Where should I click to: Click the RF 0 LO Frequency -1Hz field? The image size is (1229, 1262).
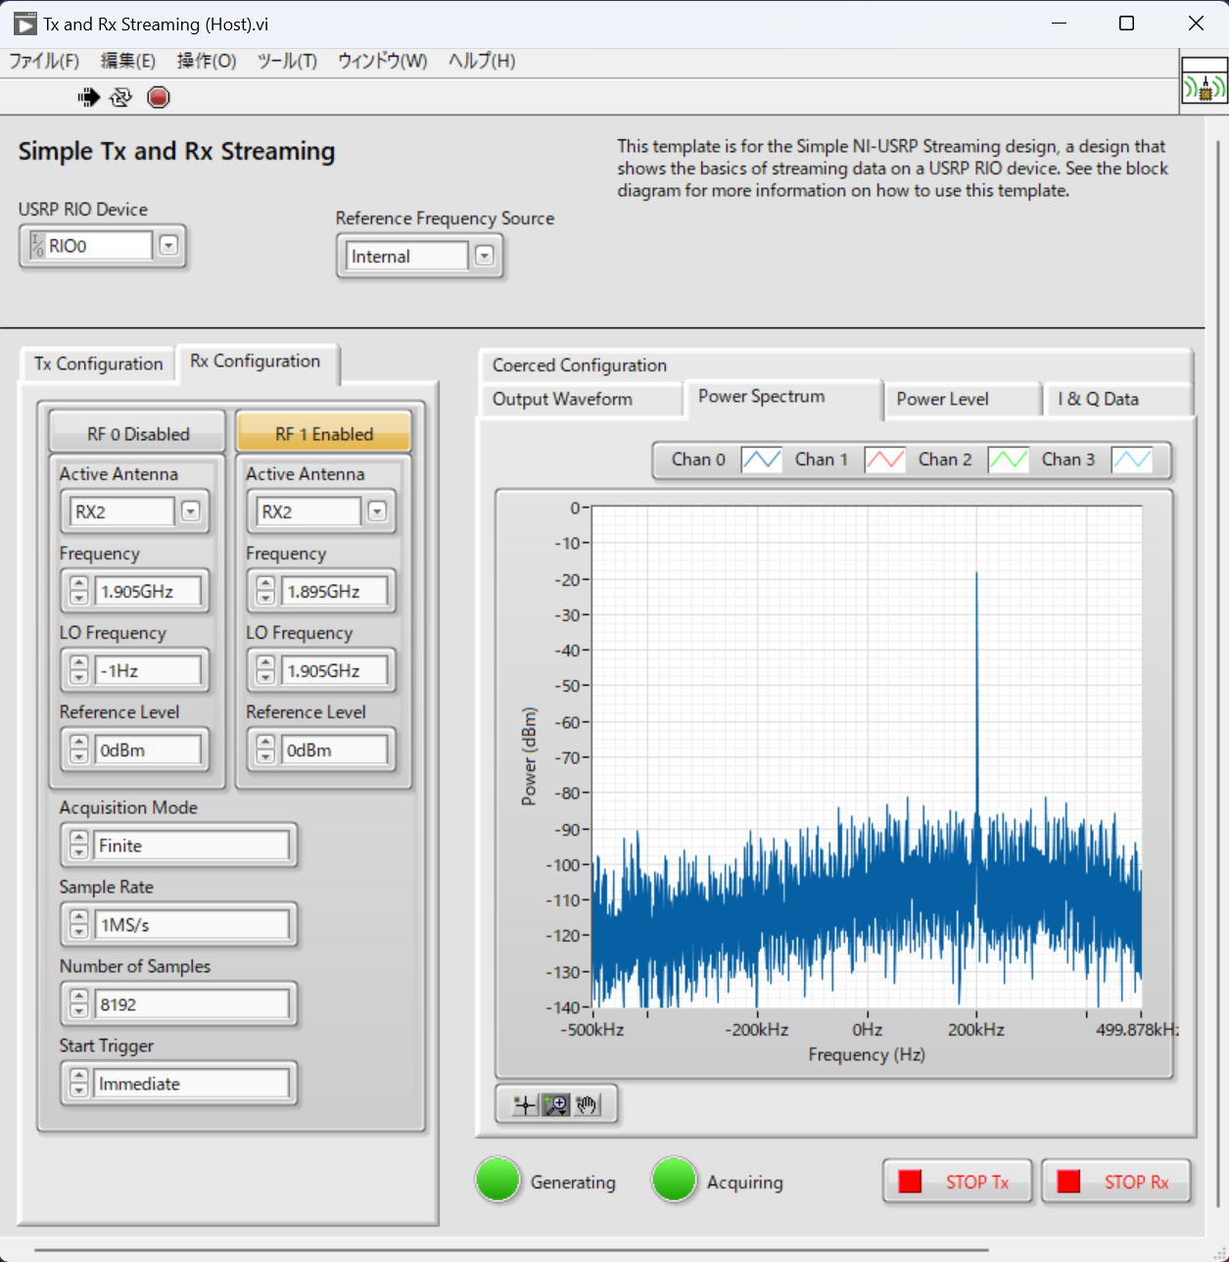pos(148,670)
